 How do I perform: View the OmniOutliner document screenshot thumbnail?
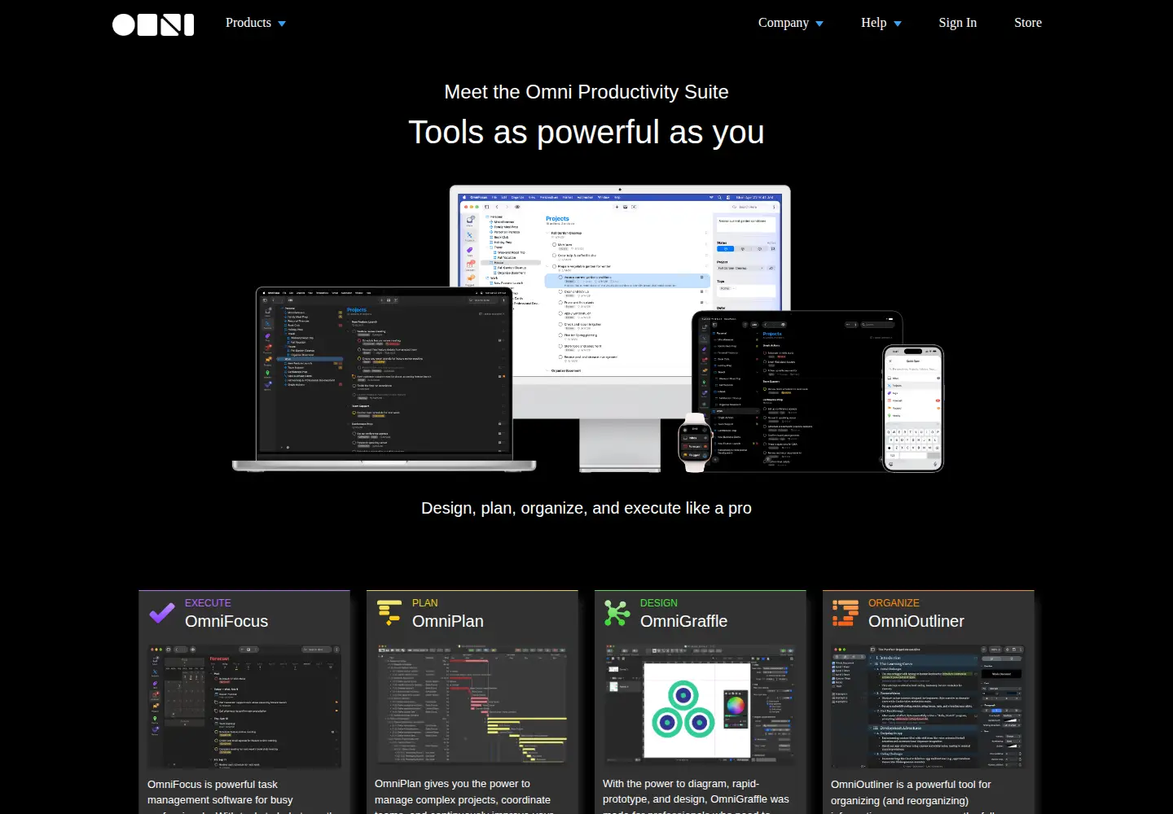(929, 707)
